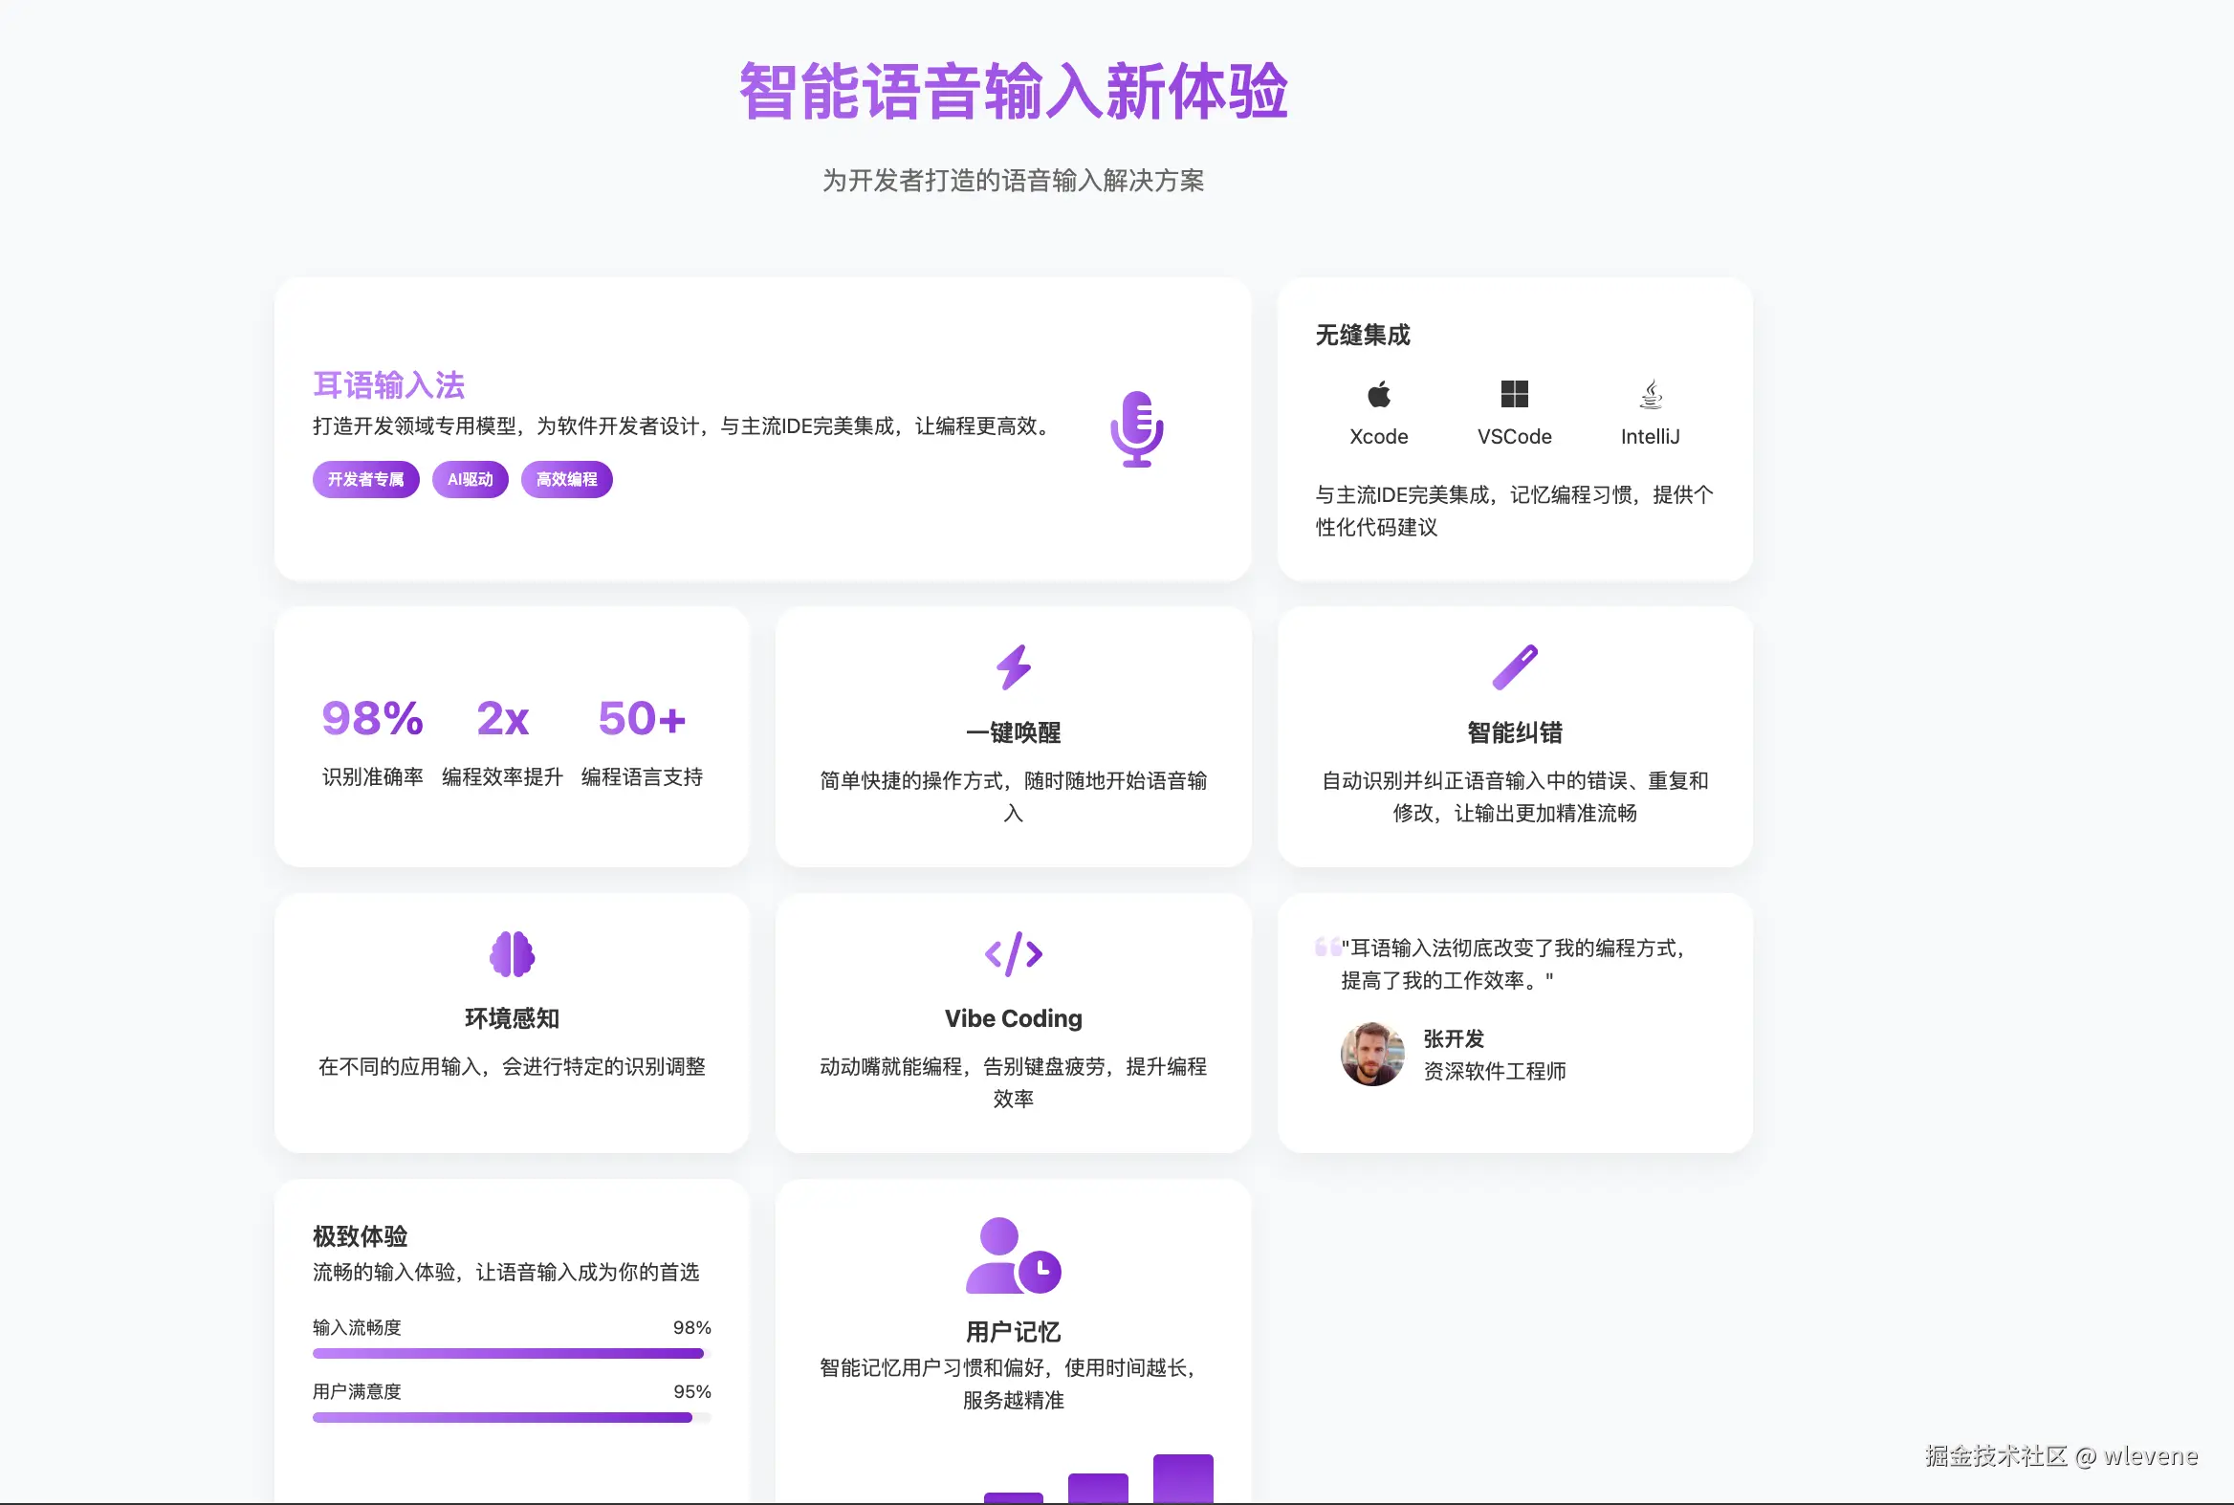This screenshot has width=2234, height=1505.
Task: Click the Apple Xcode icon
Action: pos(1379,394)
